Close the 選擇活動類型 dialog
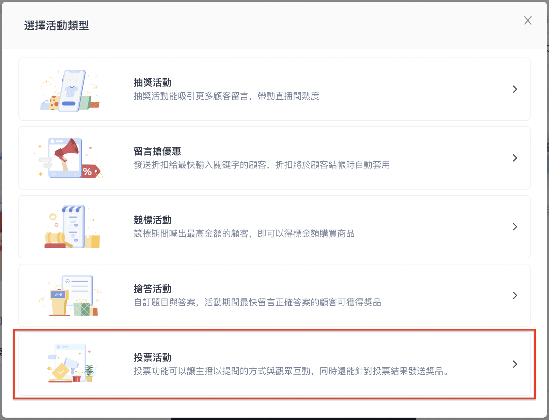Viewport: 549px width, 420px height. coord(528,20)
